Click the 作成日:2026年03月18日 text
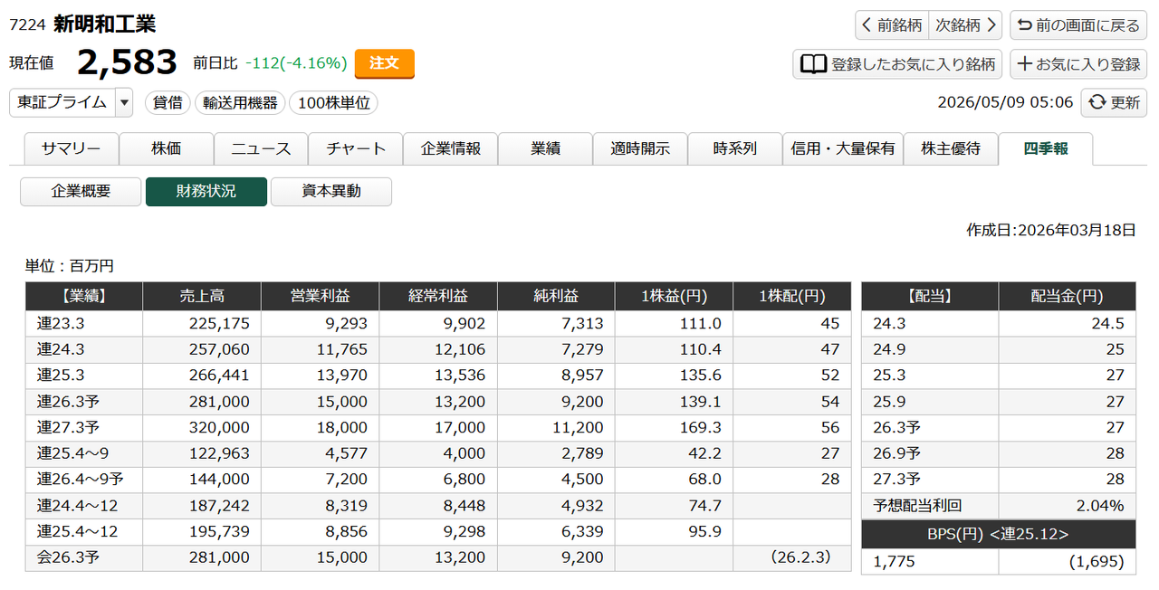This screenshot has width=1159, height=590. [1051, 230]
